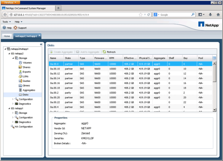Collapse the netapp2 node arrow
Screen dimensions: 223x161
(9, 54)
